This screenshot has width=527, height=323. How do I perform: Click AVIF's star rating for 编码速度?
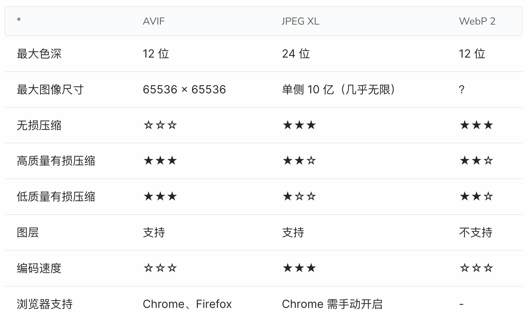pyautogui.click(x=160, y=268)
